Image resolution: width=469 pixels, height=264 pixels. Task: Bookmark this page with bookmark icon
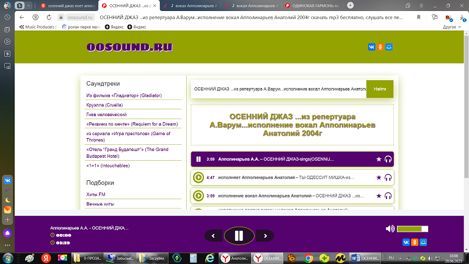point(418,17)
